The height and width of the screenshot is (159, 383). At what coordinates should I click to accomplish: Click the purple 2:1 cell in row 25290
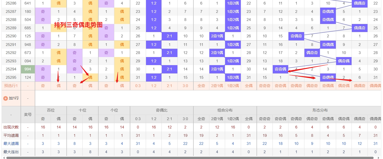click(x=169, y=36)
